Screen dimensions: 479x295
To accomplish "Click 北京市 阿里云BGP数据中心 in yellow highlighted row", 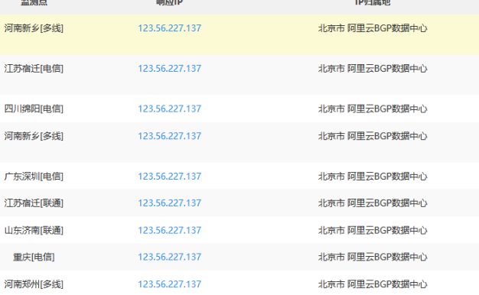I will [373, 28].
